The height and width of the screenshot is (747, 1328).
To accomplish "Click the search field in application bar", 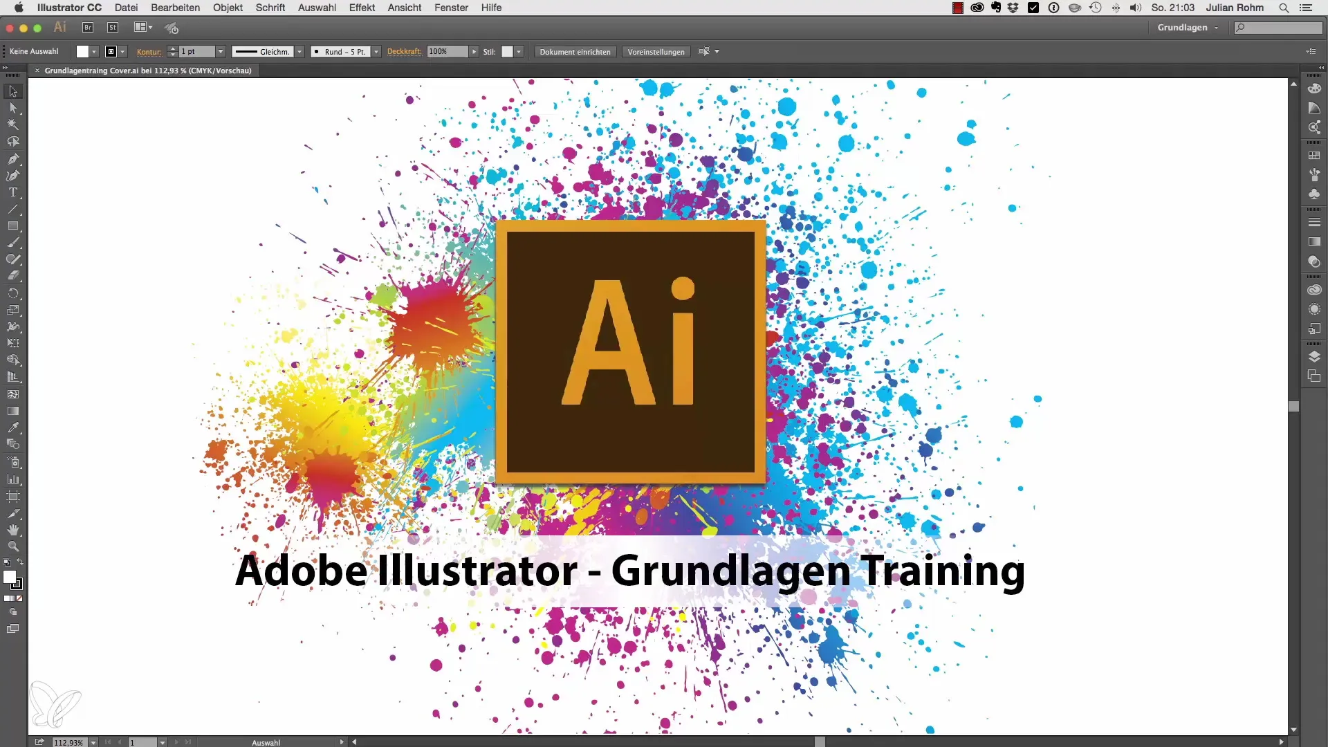I will 1278,28.
